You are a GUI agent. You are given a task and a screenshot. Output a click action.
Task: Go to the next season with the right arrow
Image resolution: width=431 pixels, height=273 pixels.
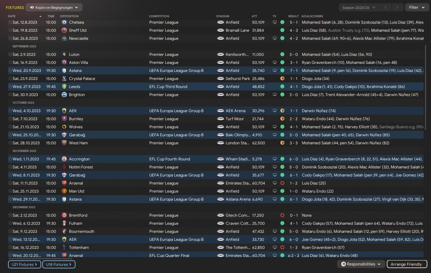(x=398, y=7)
